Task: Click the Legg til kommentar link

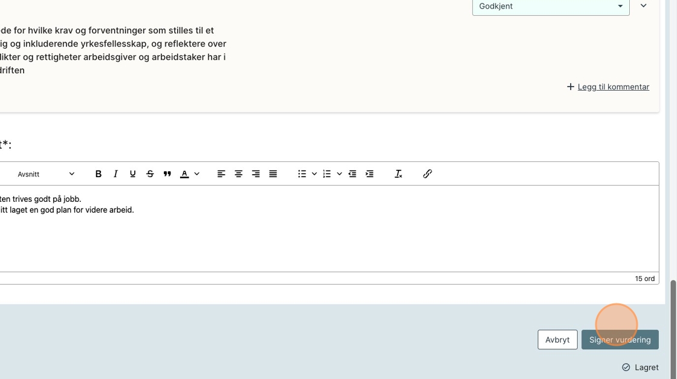Action: click(613, 87)
